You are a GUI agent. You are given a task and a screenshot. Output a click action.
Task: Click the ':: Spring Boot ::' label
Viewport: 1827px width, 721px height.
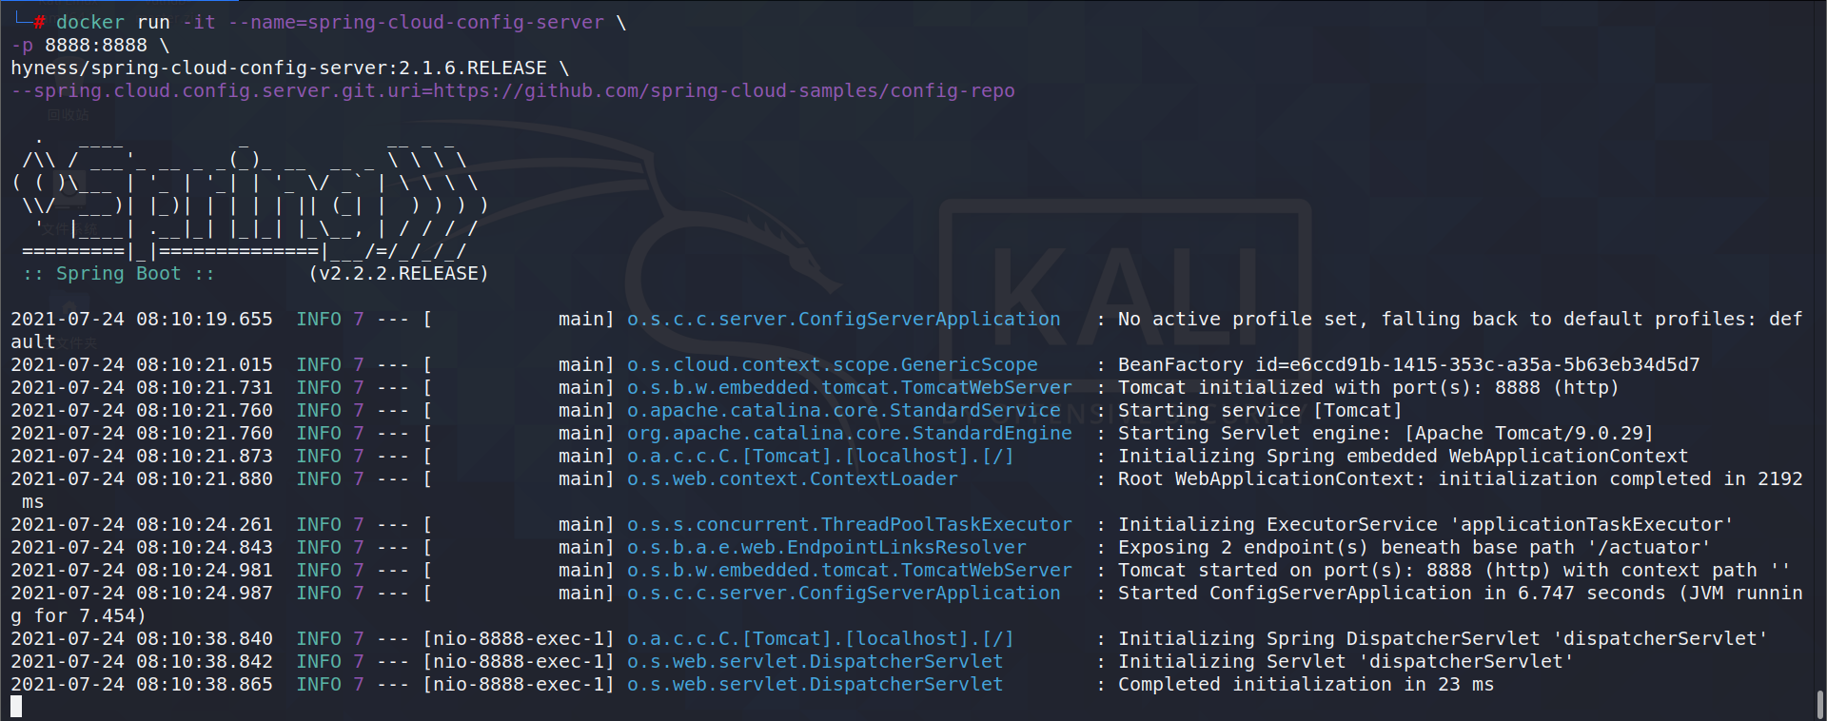point(119,274)
